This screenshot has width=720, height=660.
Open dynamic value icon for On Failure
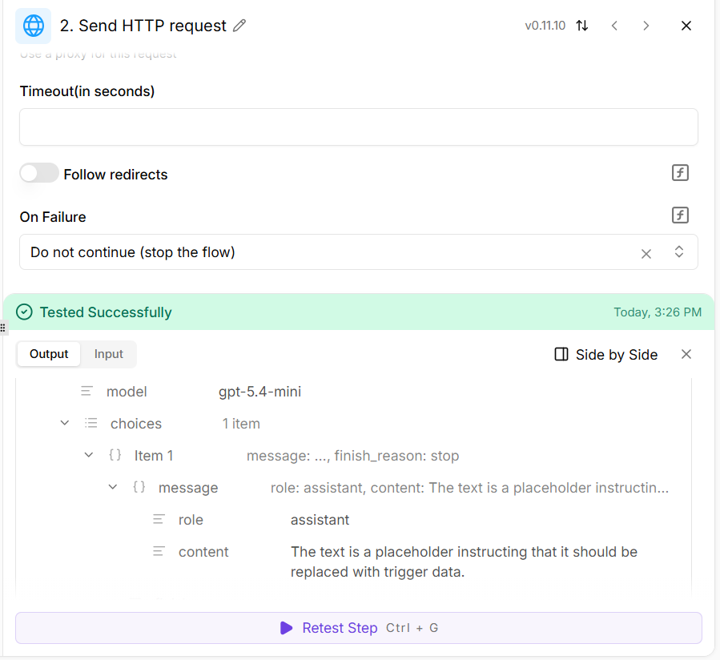point(680,215)
